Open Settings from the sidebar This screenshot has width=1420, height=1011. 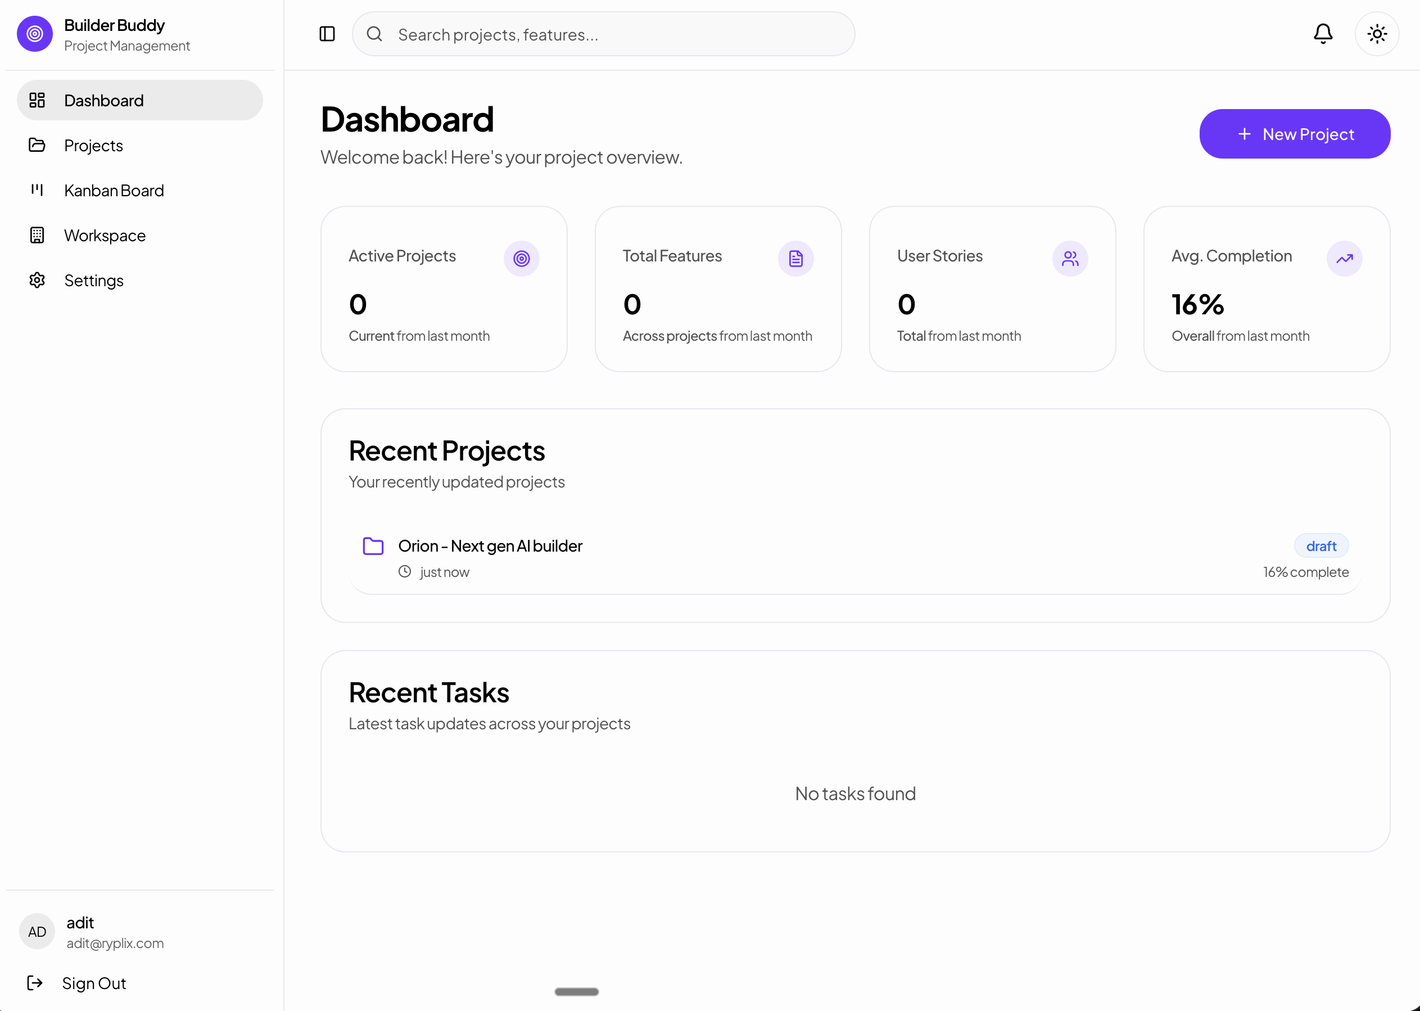click(x=93, y=280)
